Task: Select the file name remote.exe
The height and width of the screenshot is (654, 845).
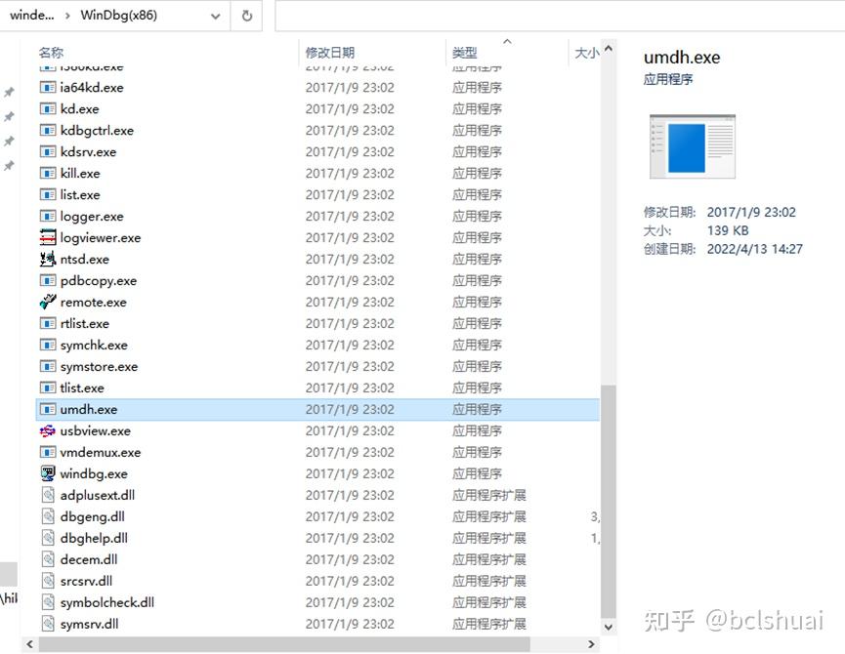Action: click(93, 302)
